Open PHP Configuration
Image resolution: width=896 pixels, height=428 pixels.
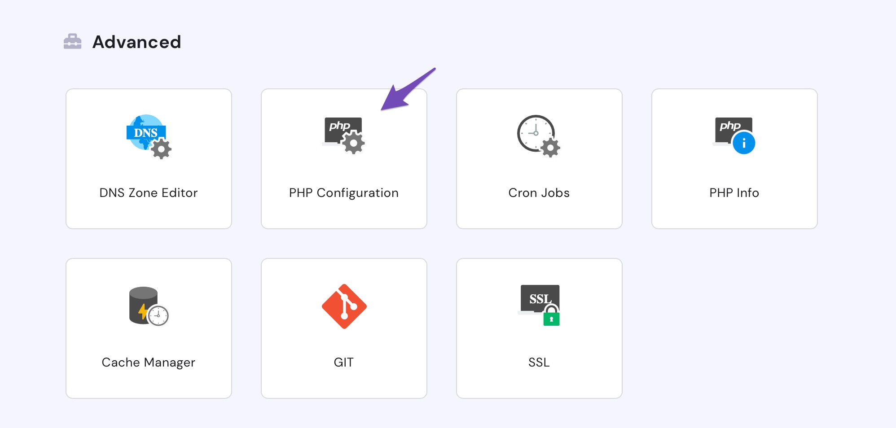[344, 159]
